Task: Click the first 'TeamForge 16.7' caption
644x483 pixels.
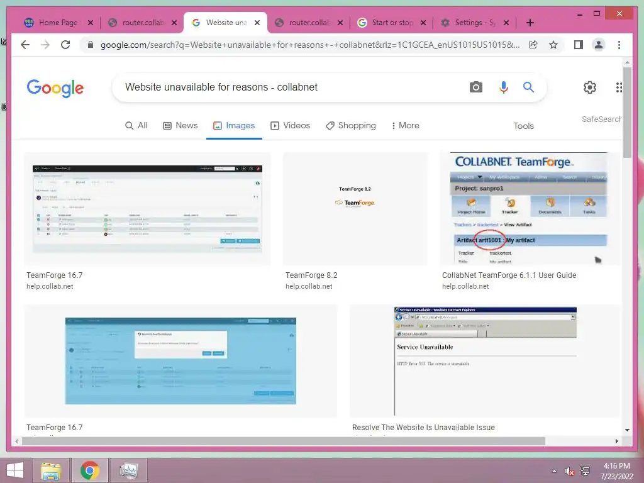Action: 54,275
